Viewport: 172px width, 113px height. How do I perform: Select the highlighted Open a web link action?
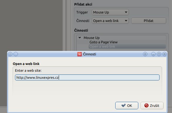click(x=127, y=47)
